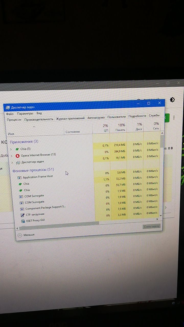Click the ESET Proxy GUI icon
This screenshot has height=327, width=184.
(23, 221)
